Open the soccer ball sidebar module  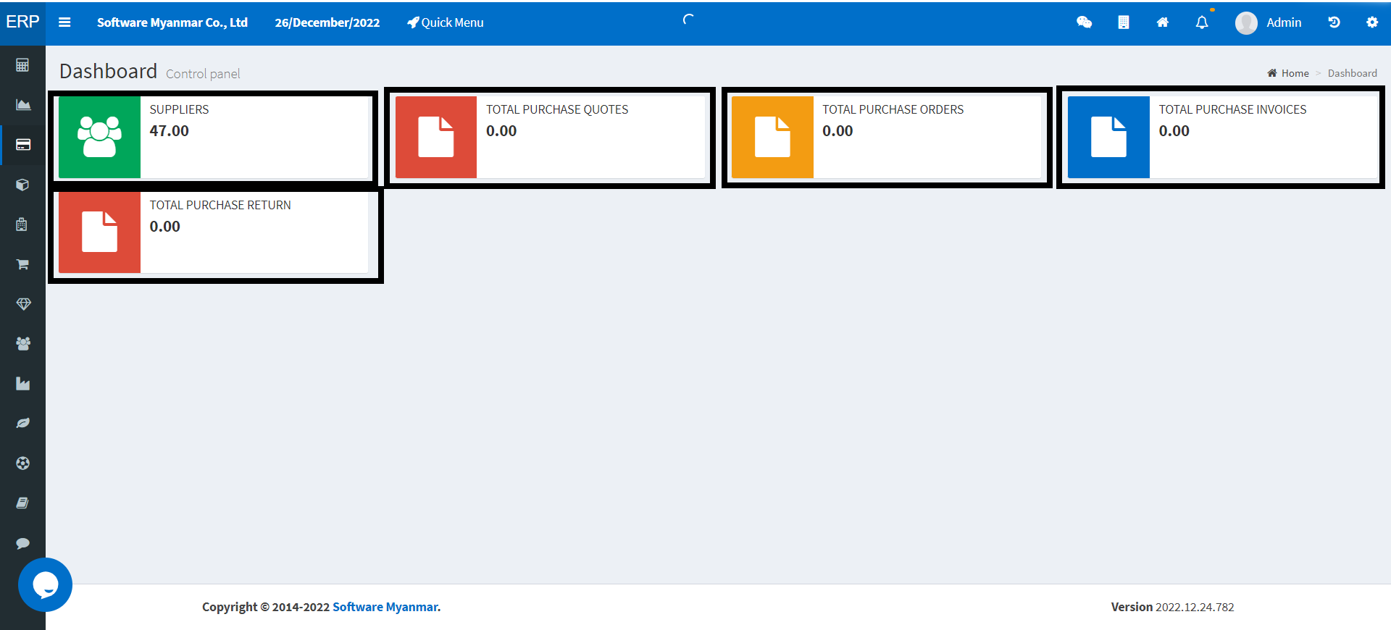click(x=22, y=463)
